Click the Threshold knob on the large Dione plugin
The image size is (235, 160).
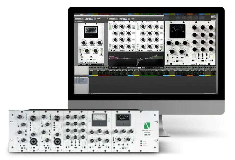(x=169, y=43)
